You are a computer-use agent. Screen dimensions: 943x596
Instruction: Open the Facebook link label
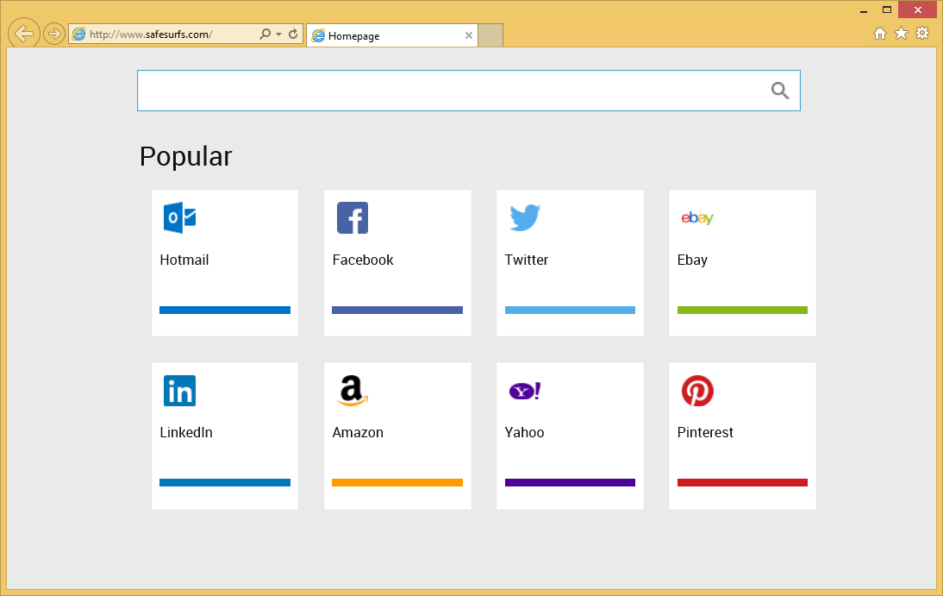(363, 260)
